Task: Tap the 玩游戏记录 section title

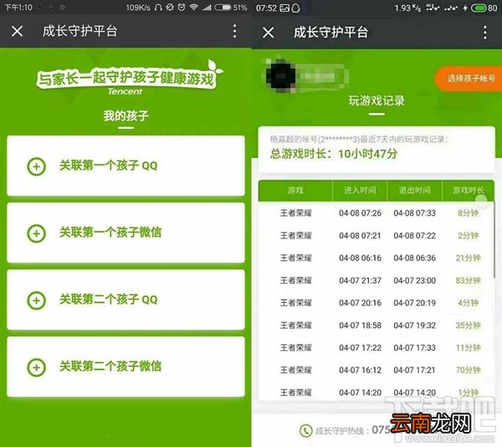Action: [x=376, y=100]
